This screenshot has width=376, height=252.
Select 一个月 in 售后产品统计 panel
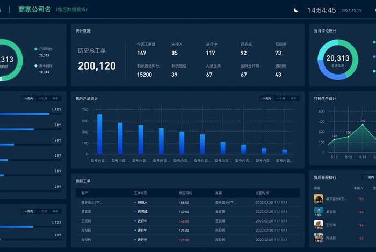coord(280,99)
